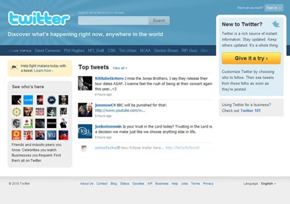
Task: Click the Search button
Action: pos(159,20)
